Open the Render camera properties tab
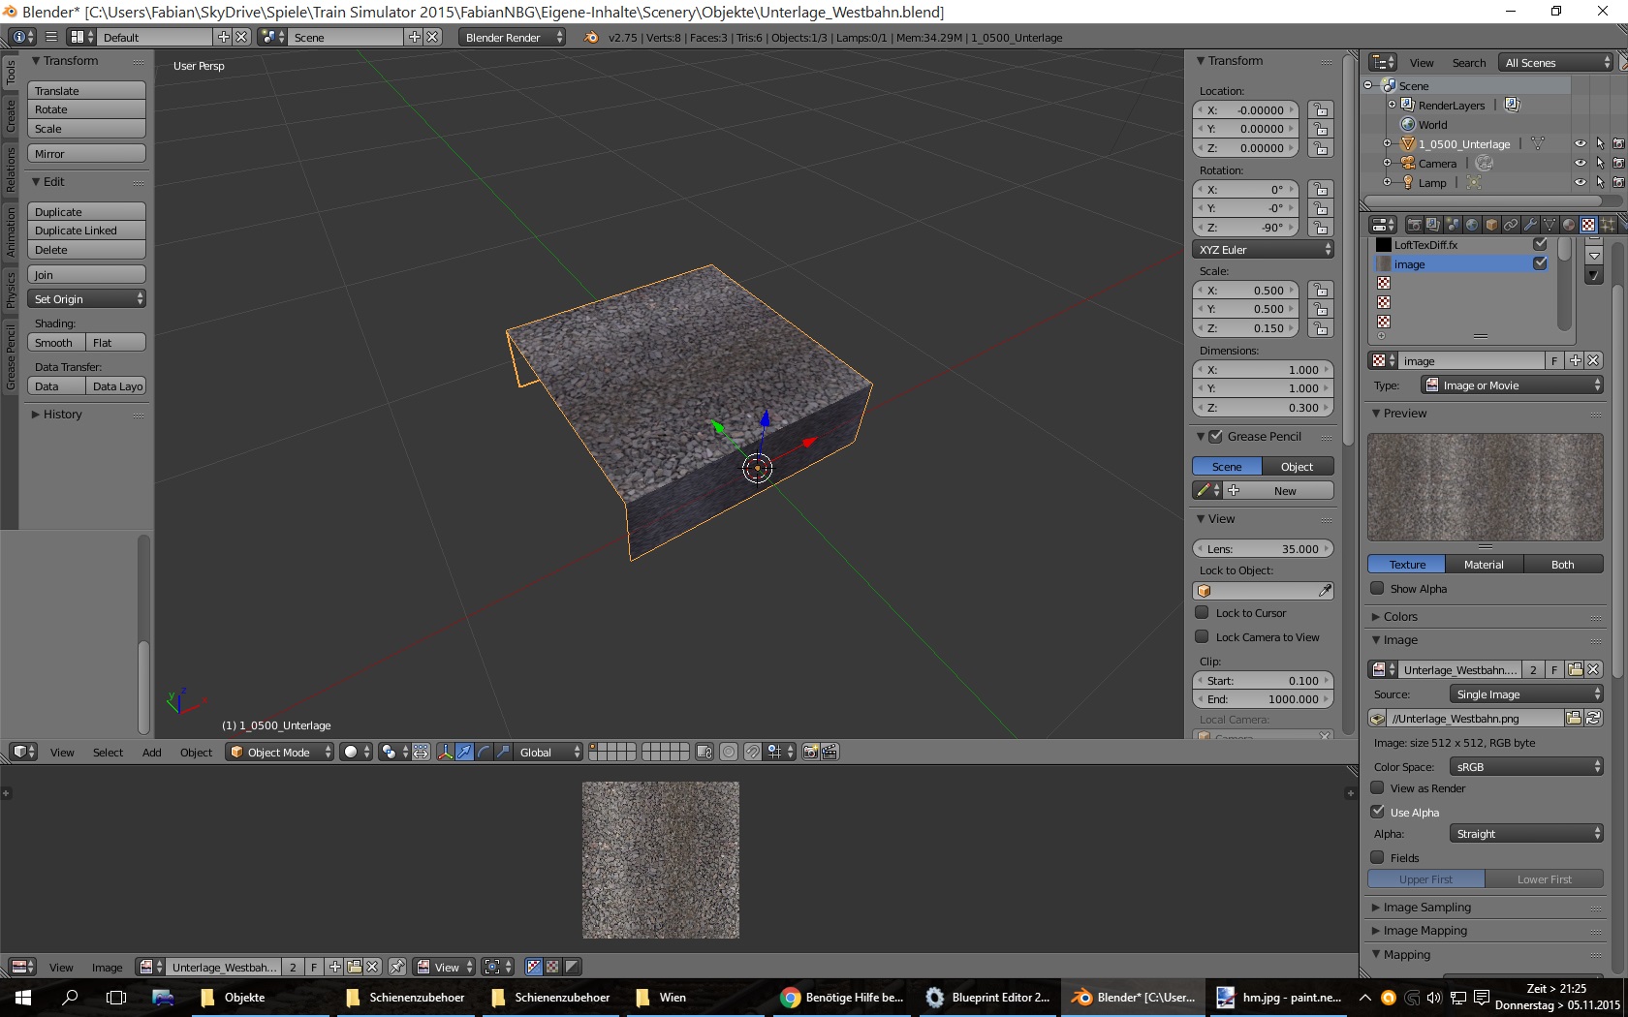This screenshot has width=1628, height=1017. coord(1414,225)
